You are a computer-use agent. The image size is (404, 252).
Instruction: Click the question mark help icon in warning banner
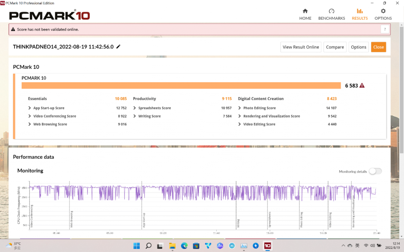(385, 29)
